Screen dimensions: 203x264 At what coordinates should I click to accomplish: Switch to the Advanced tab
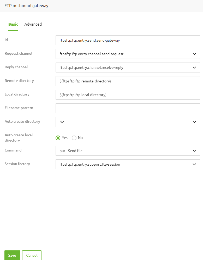(x=33, y=24)
